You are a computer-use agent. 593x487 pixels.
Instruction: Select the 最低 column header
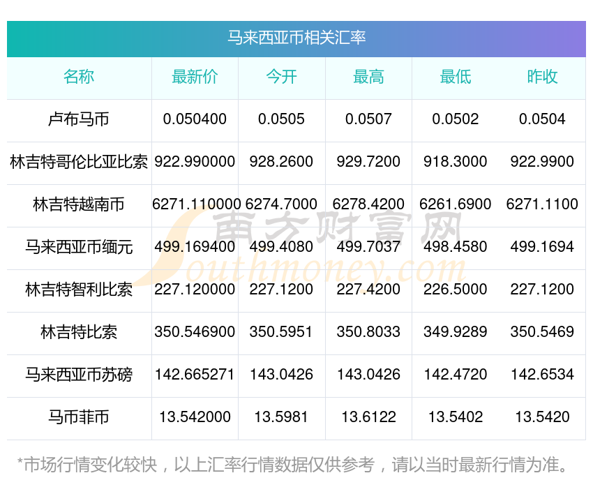pyautogui.click(x=456, y=77)
